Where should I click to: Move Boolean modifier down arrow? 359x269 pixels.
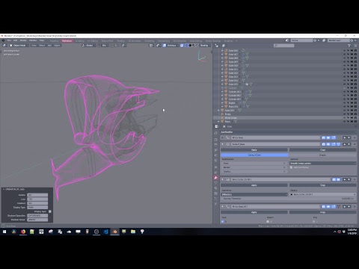tap(349, 179)
